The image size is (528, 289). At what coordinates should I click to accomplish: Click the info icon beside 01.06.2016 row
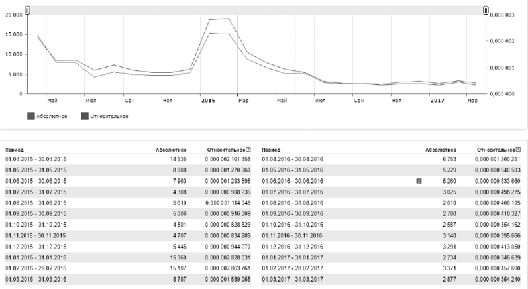tap(419, 180)
